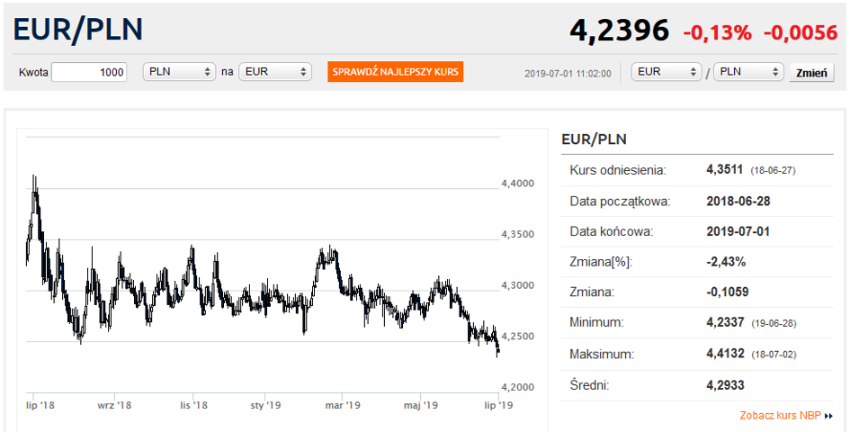Open the source currency PLN dropdown
The height and width of the screenshot is (432, 850).
point(179,72)
